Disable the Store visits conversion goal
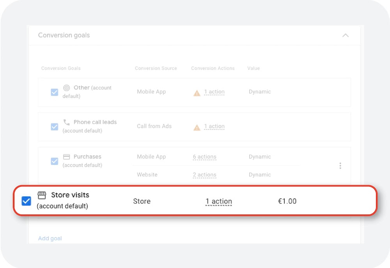Image resolution: width=390 pixels, height=268 pixels. click(x=26, y=201)
